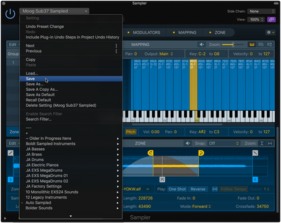Open Search Filter... menu item
Image resolution: width=281 pixels, height=223 pixels.
point(71,119)
